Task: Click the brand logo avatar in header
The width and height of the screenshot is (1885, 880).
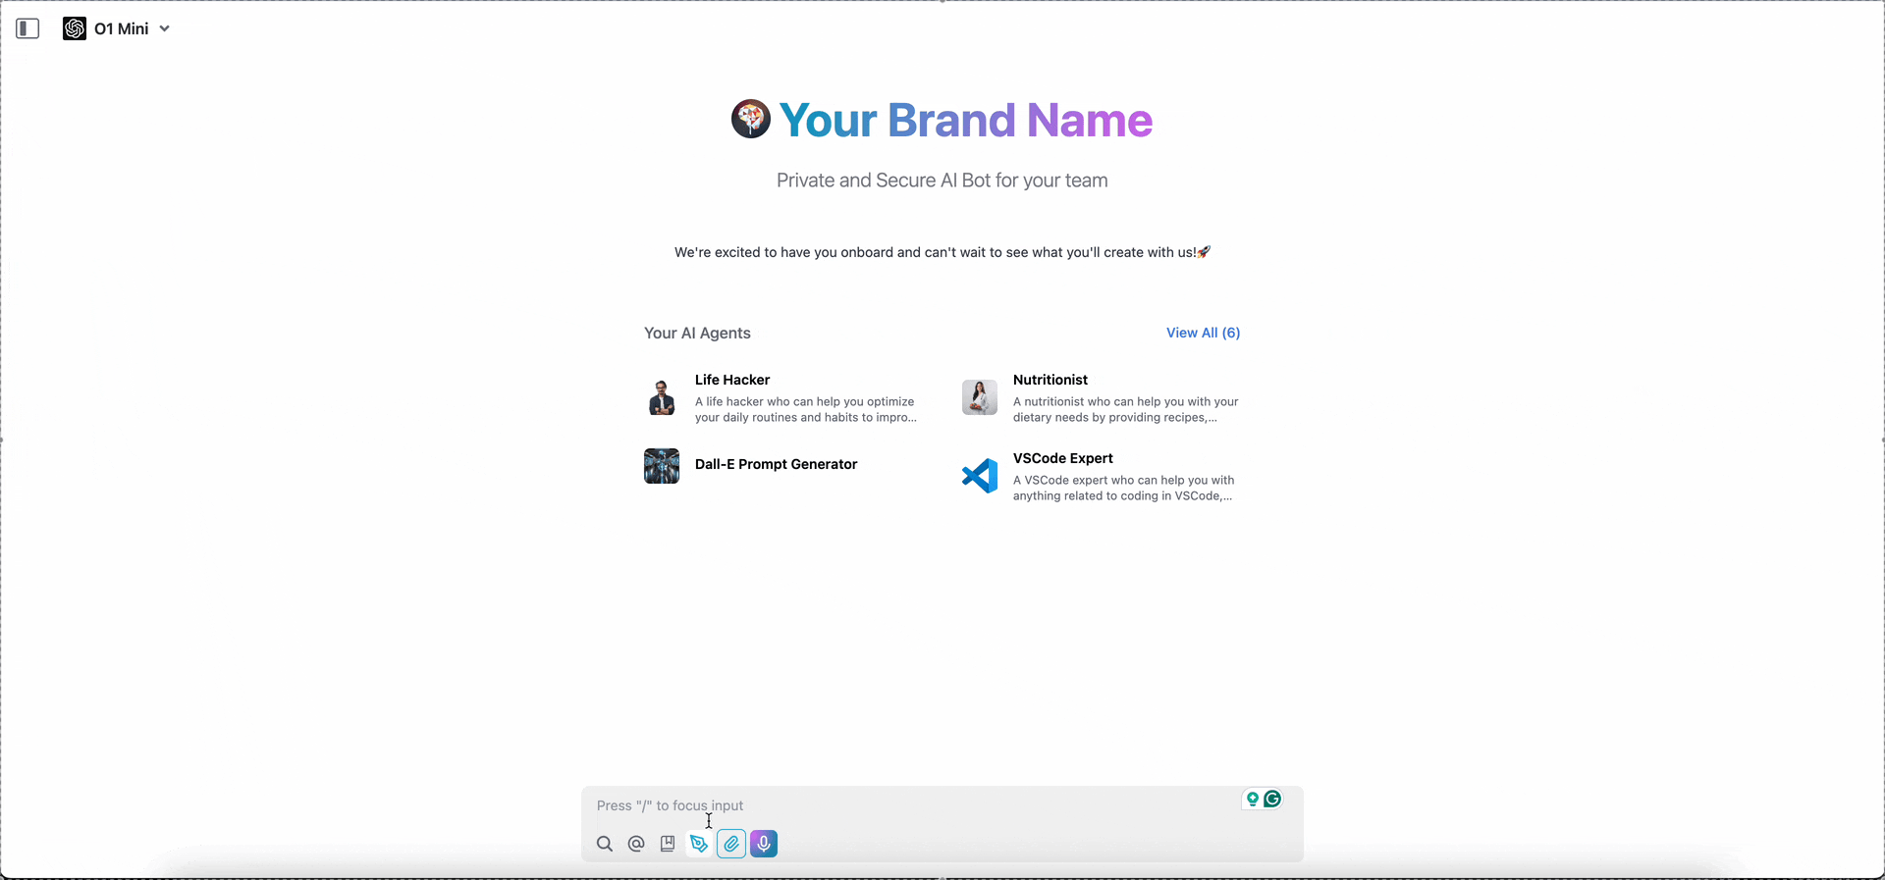Action: point(751,119)
